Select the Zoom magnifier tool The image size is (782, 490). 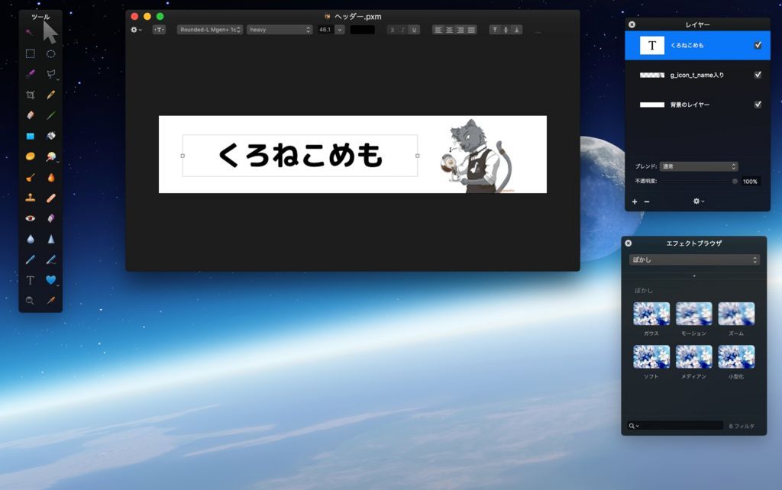pyautogui.click(x=29, y=299)
